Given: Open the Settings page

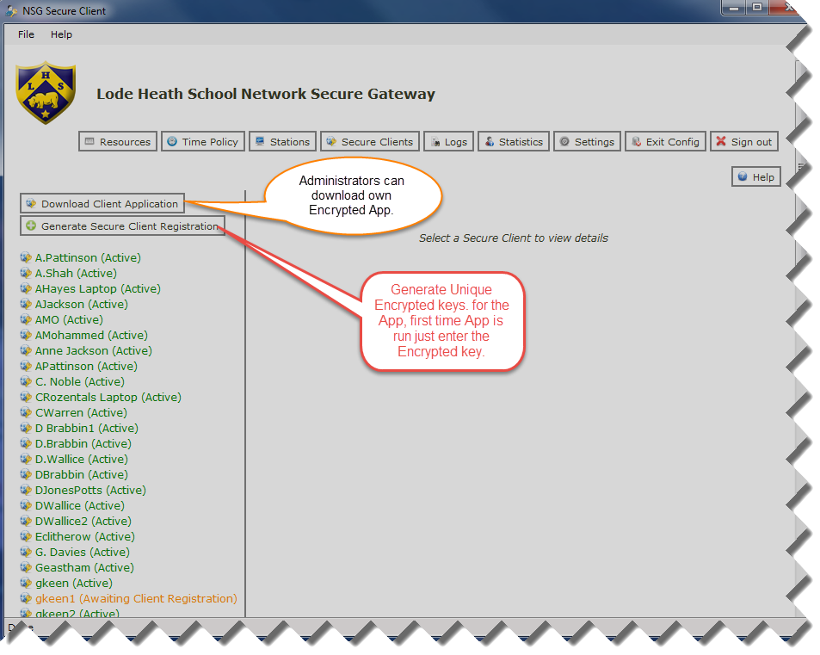Looking at the screenshot, I should [x=586, y=142].
